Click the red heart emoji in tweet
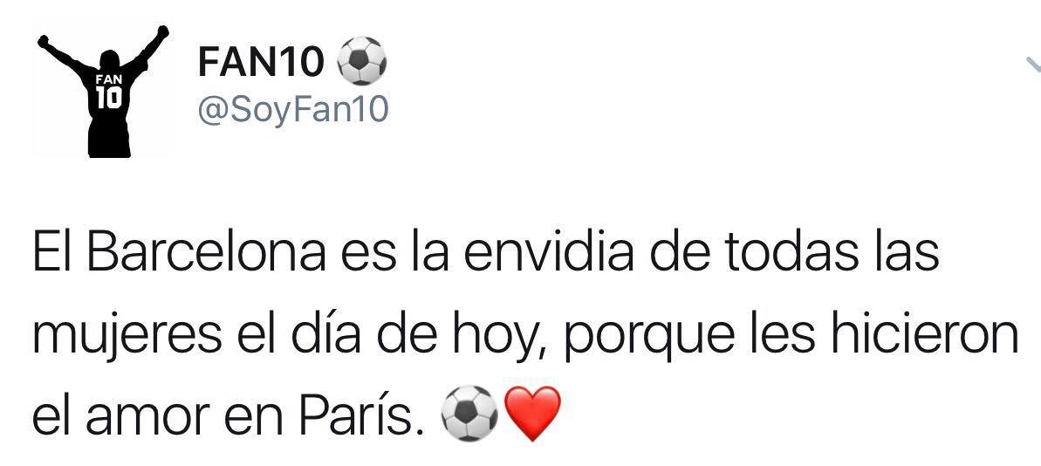Image resolution: width=1041 pixels, height=466 pixels. click(533, 415)
